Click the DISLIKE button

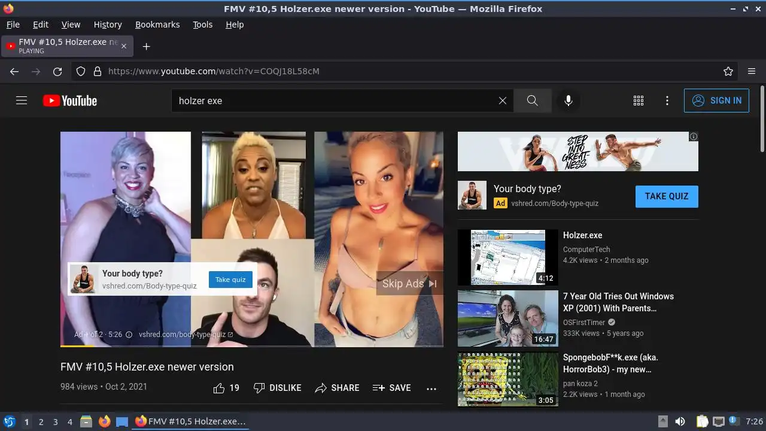[x=277, y=388]
